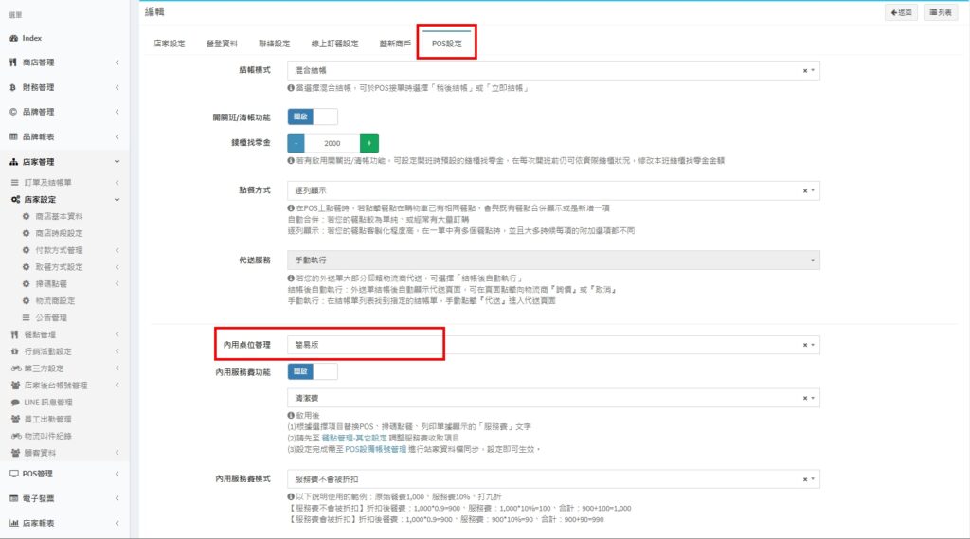
Task: Click the LINE 訊息管理 chat bubble icon
Action: pyautogui.click(x=15, y=403)
